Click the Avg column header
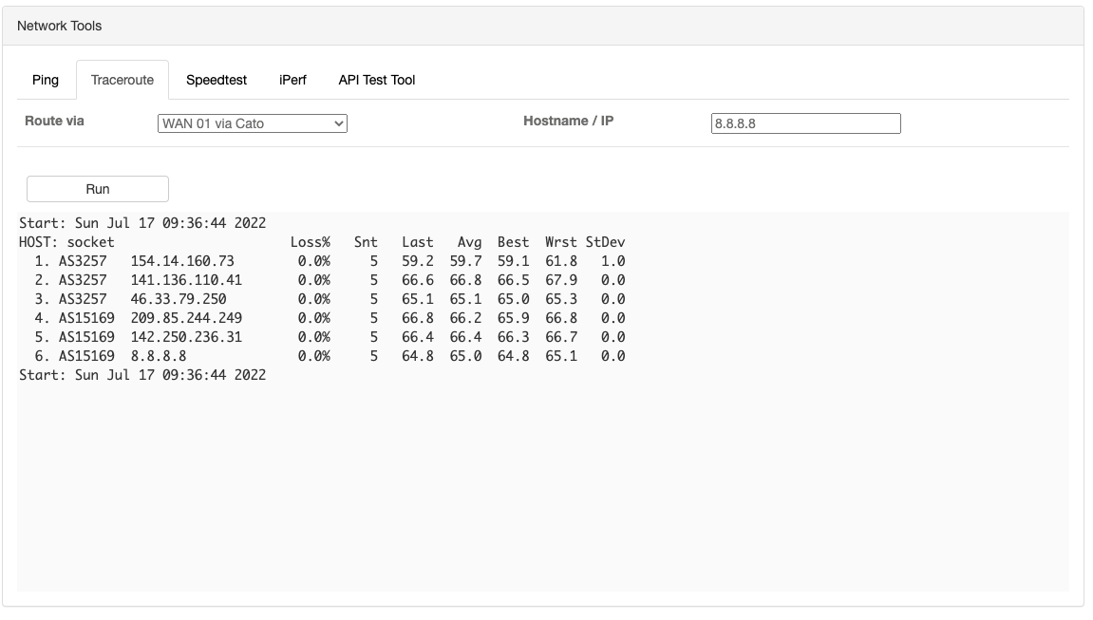 coord(469,242)
